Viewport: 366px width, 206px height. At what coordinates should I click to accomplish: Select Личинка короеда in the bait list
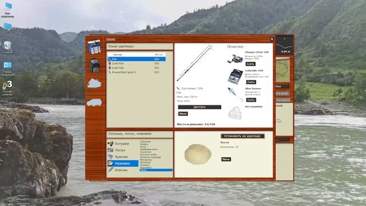[x=150, y=157]
